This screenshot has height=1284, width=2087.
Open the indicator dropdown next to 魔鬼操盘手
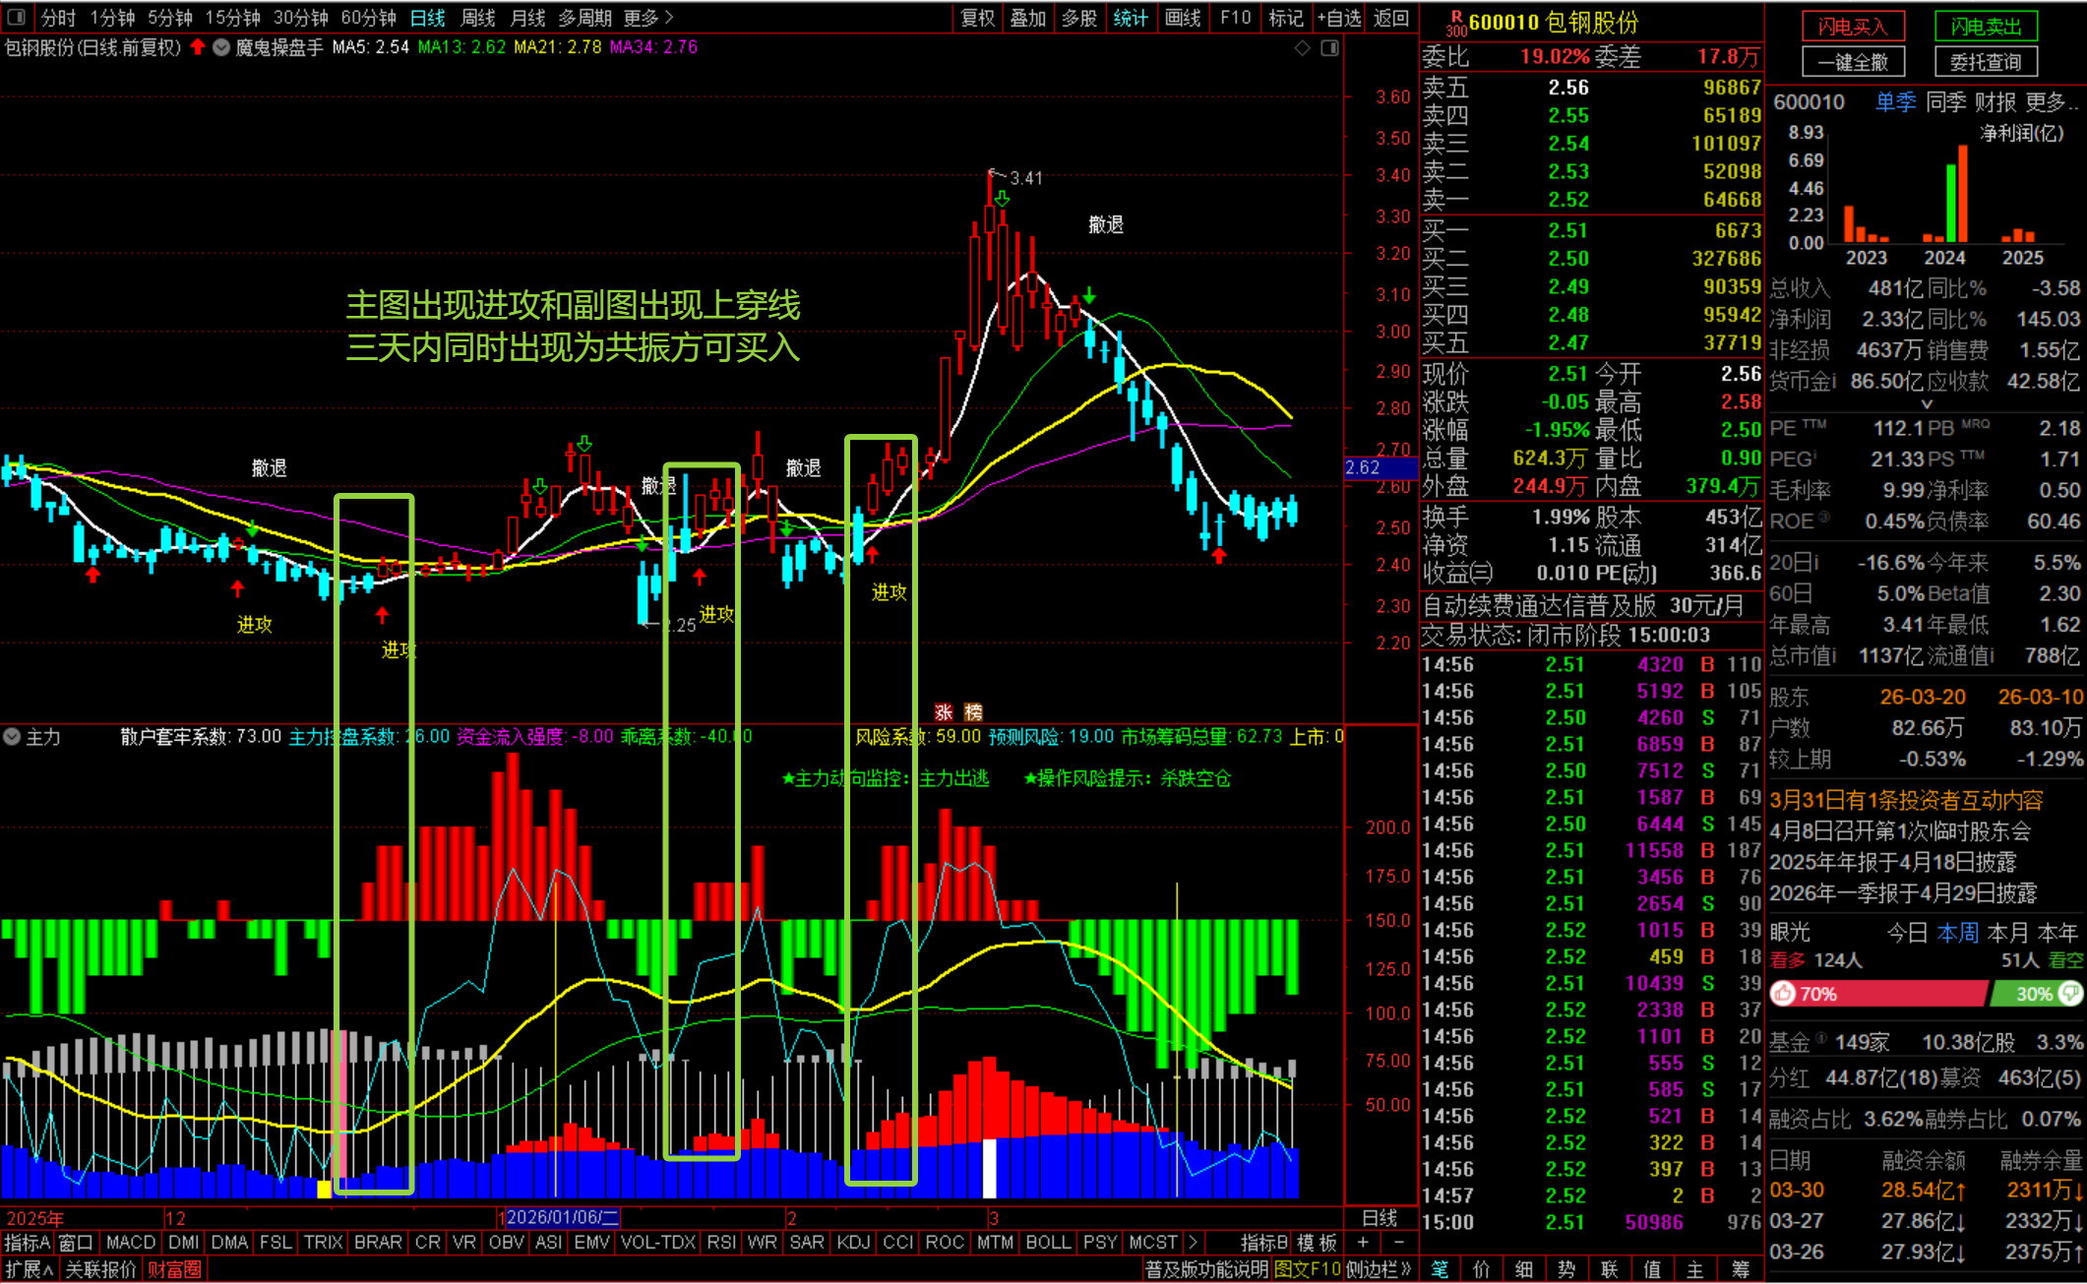[221, 46]
